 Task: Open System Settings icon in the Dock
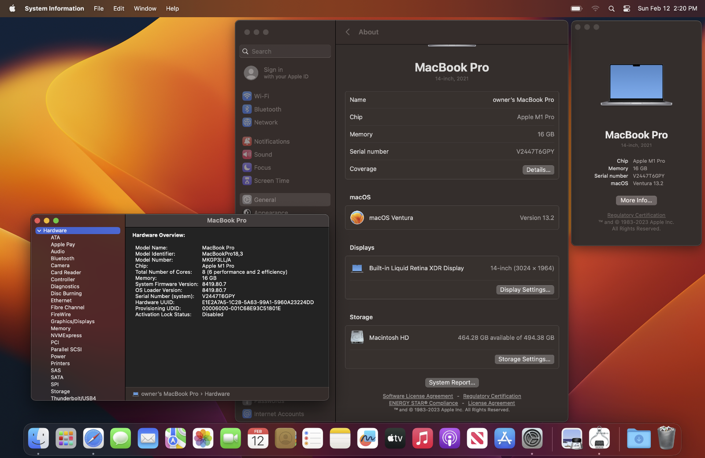[532, 439]
